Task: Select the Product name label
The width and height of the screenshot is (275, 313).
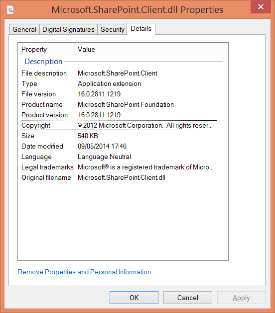Action: 42,104
